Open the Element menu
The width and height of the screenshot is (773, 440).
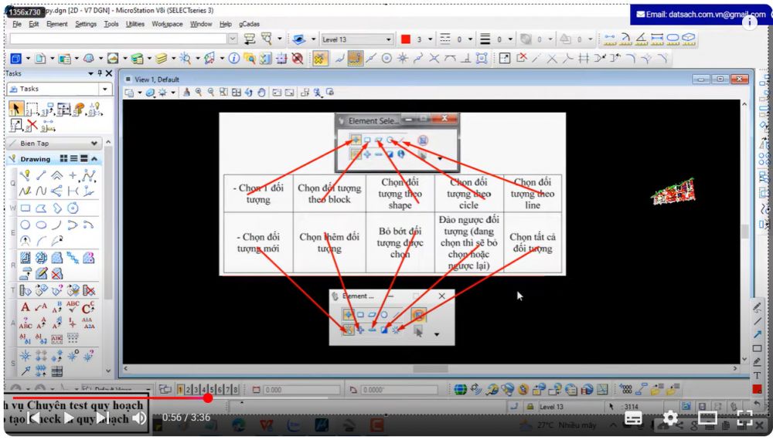[56, 24]
